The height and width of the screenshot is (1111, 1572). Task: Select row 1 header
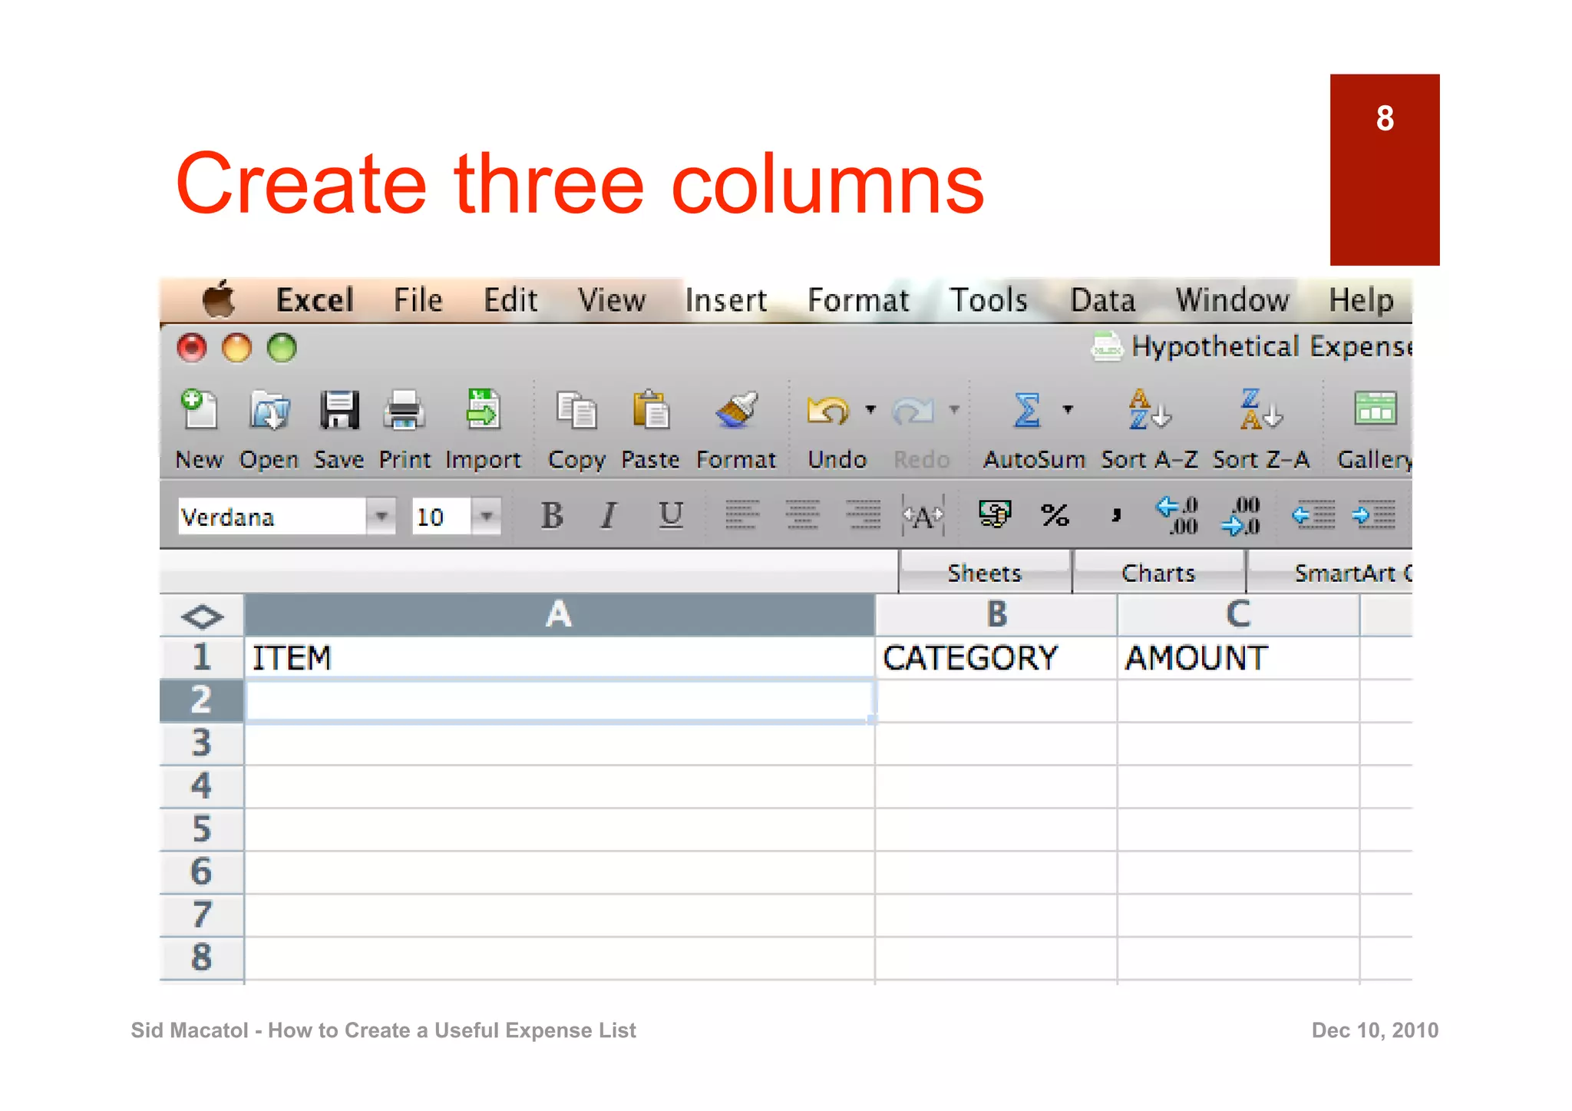(x=202, y=657)
